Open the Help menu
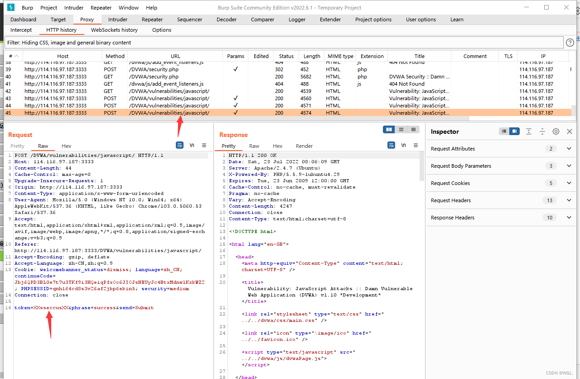580x379 pixels. tap(152, 8)
